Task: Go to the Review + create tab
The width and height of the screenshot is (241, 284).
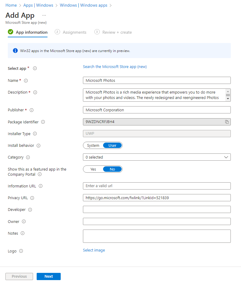Action: pos(117,32)
